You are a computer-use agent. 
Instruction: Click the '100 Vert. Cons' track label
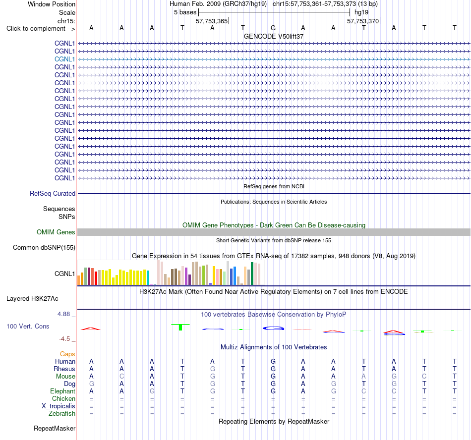click(x=28, y=326)
